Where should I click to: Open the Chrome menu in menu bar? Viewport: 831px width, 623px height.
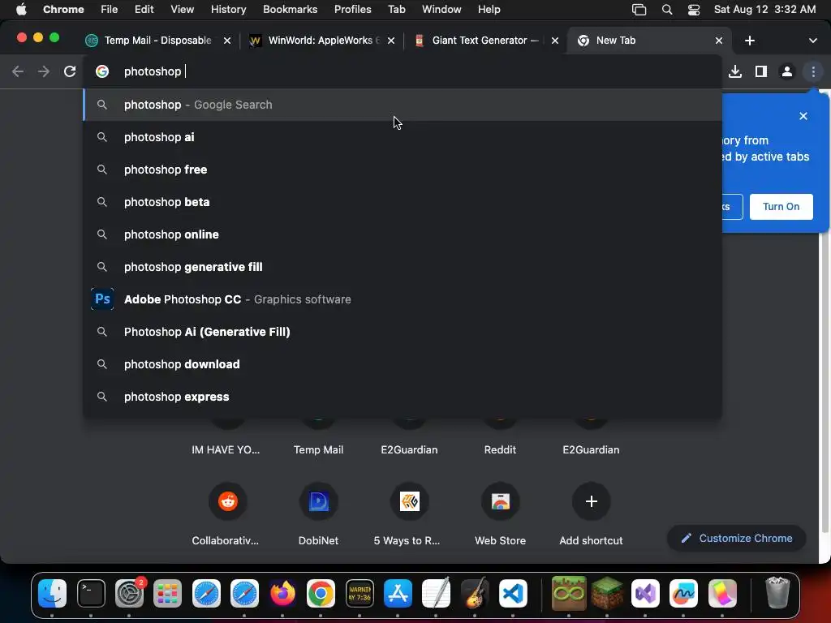coord(63,10)
